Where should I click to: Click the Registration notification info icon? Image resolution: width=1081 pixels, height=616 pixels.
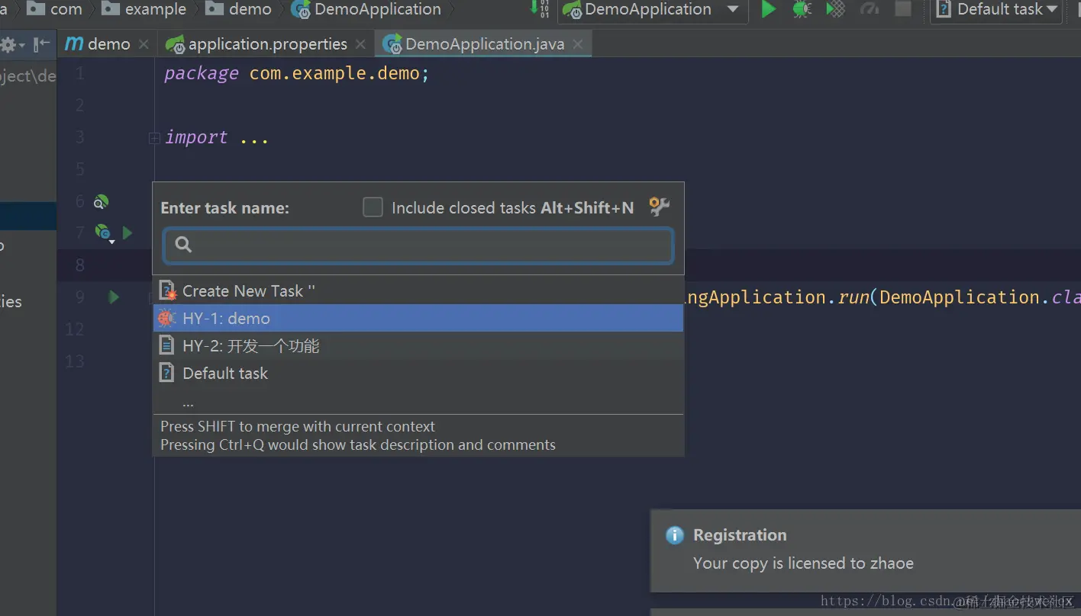675,535
